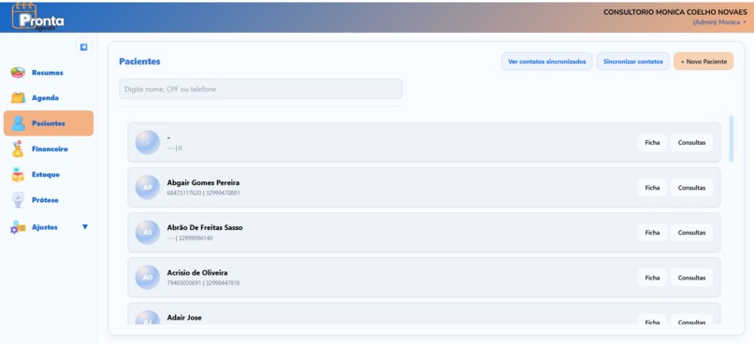The height and width of the screenshot is (344, 754).
Task: Click CONSULTORIO MONICA COELHO NOVAES title
Action: tap(675, 12)
